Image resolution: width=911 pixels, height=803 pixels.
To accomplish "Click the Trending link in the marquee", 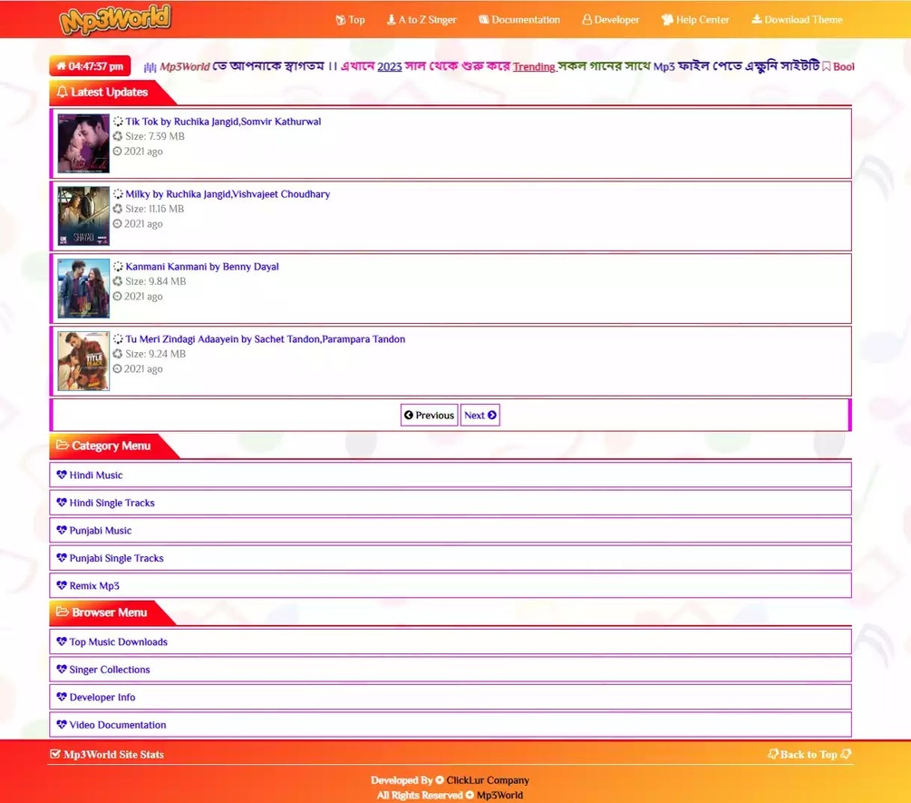I will [534, 67].
